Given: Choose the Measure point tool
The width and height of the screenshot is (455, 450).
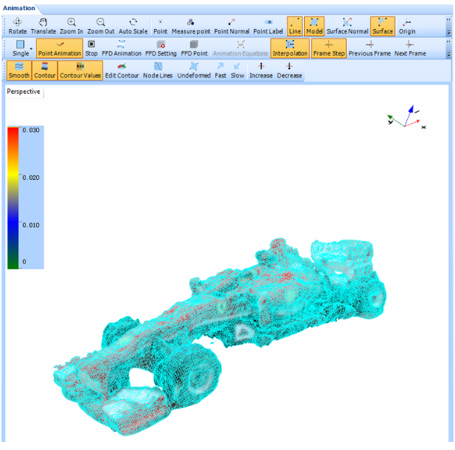Looking at the screenshot, I should pyautogui.click(x=190, y=27).
